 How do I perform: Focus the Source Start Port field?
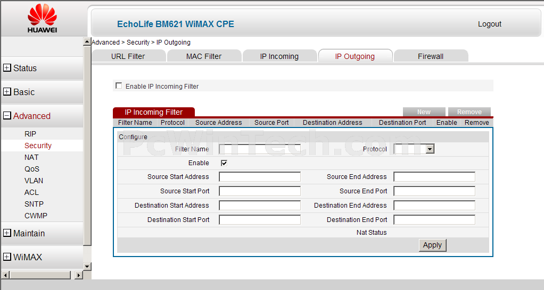(260, 191)
